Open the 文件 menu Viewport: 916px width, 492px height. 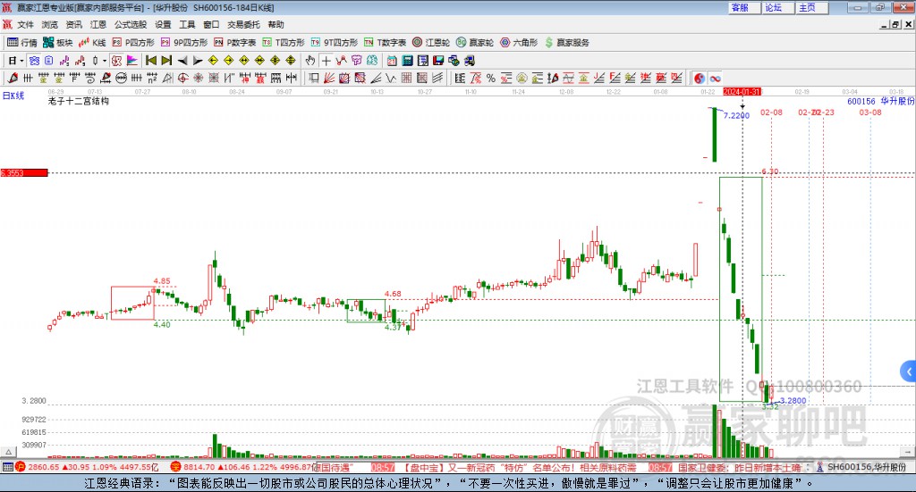pos(25,24)
